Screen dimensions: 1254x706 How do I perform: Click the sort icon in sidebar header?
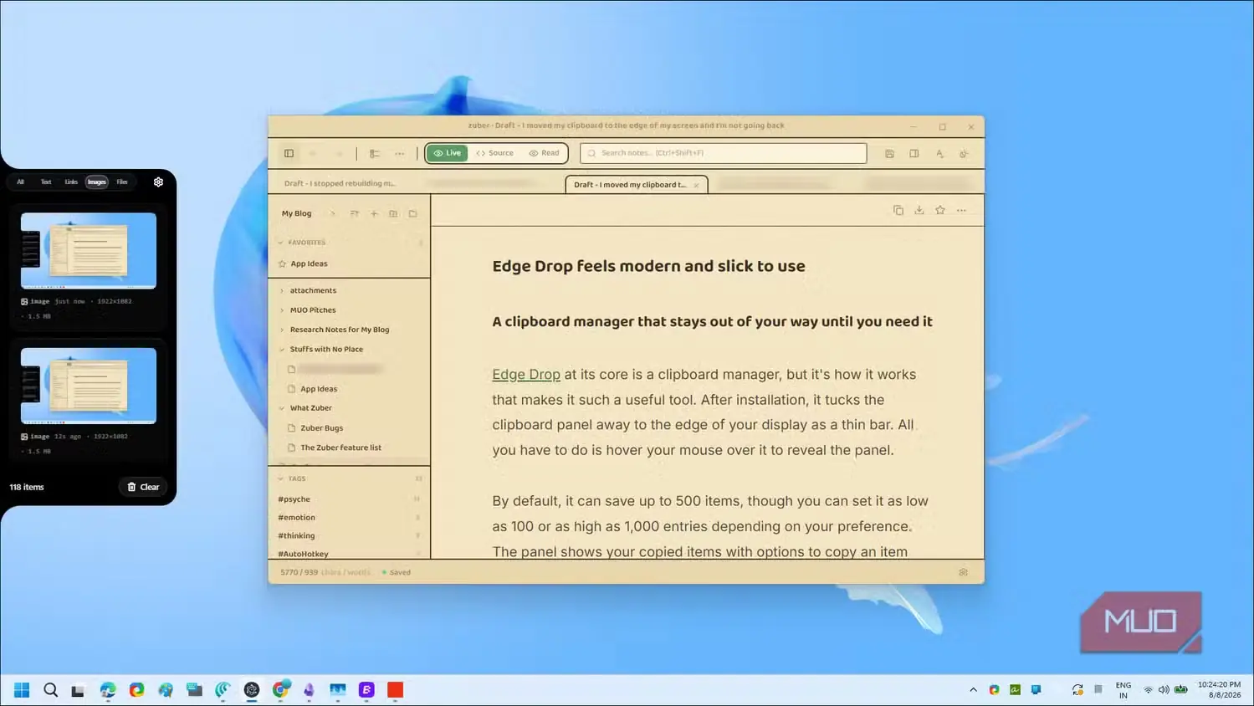(354, 213)
